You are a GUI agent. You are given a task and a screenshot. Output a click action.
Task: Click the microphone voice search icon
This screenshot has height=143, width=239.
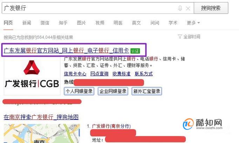180,8
